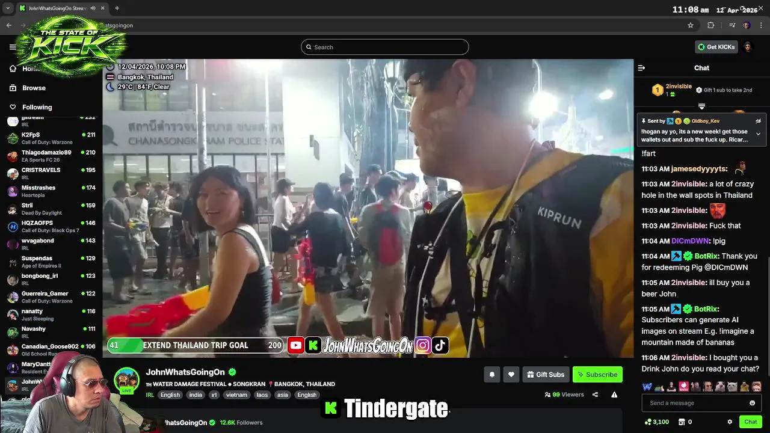Viewport: 770px width, 433px height.
Task: Hide the pinned message
Action: point(758,121)
